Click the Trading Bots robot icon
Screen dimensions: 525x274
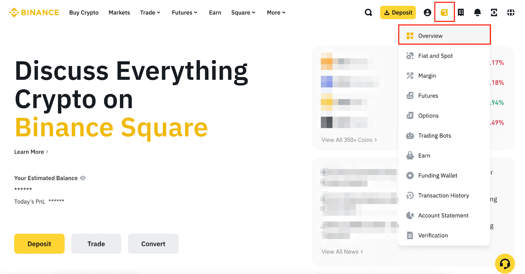click(x=410, y=136)
